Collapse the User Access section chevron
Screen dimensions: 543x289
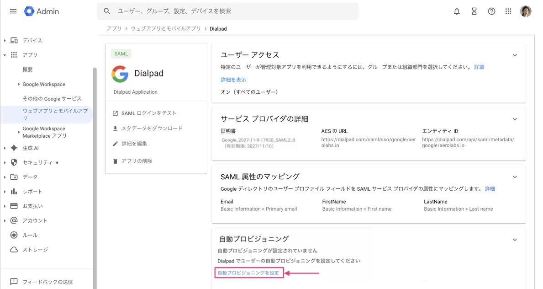(x=515, y=55)
